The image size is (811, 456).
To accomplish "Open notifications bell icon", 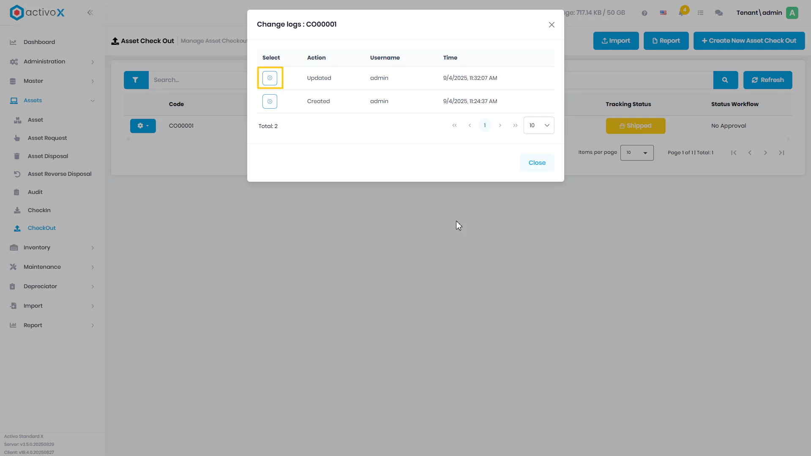I will (682, 13).
